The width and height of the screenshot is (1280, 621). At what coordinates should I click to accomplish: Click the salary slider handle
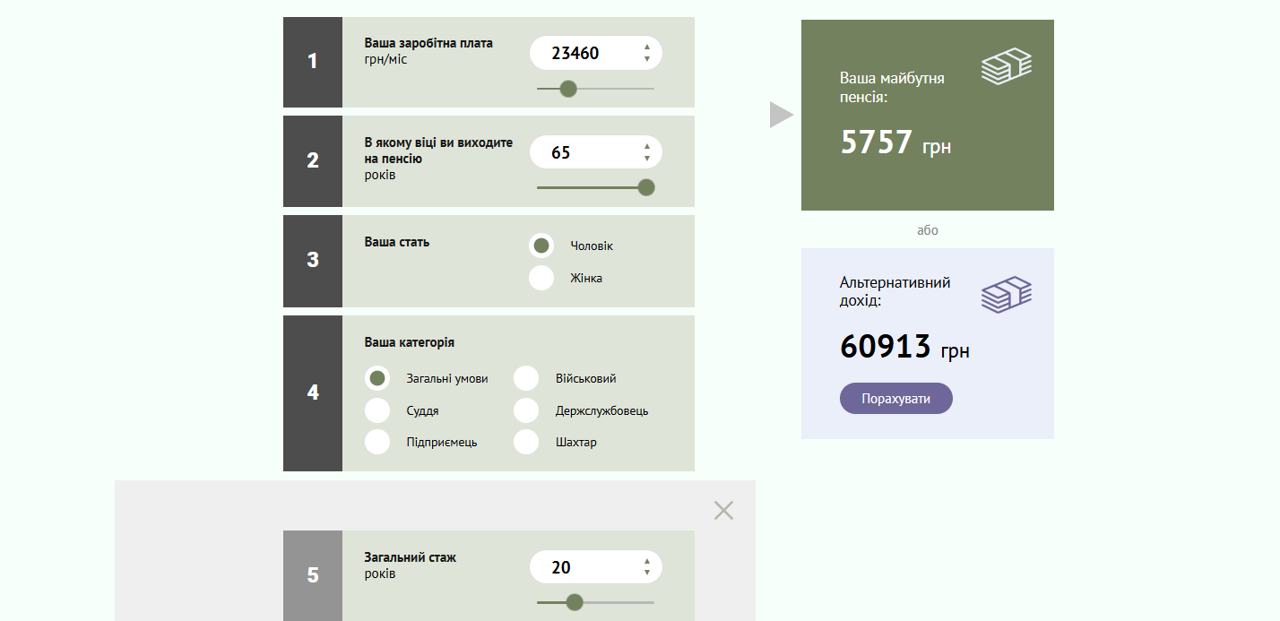[x=567, y=89]
